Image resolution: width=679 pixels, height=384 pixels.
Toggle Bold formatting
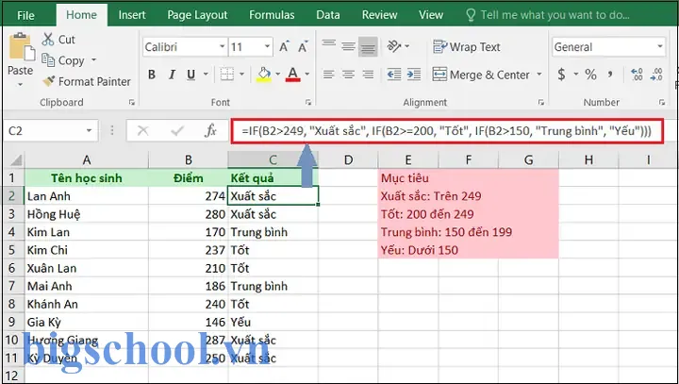152,75
